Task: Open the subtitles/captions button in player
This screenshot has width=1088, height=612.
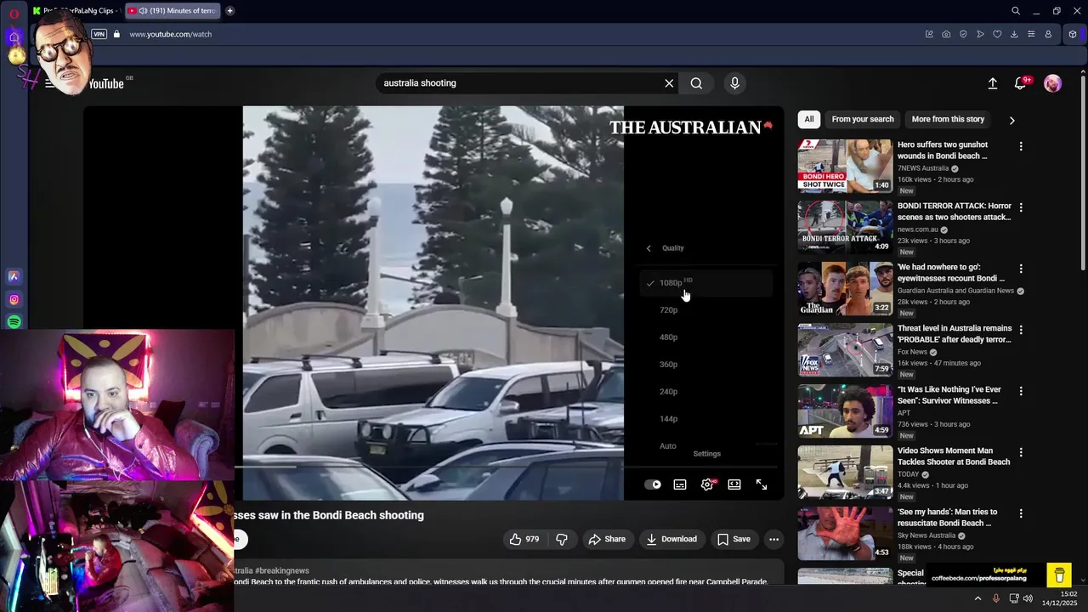Action: click(x=680, y=484)
